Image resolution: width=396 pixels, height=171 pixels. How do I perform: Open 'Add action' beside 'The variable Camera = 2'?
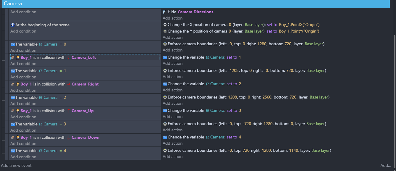coord(172,103)
